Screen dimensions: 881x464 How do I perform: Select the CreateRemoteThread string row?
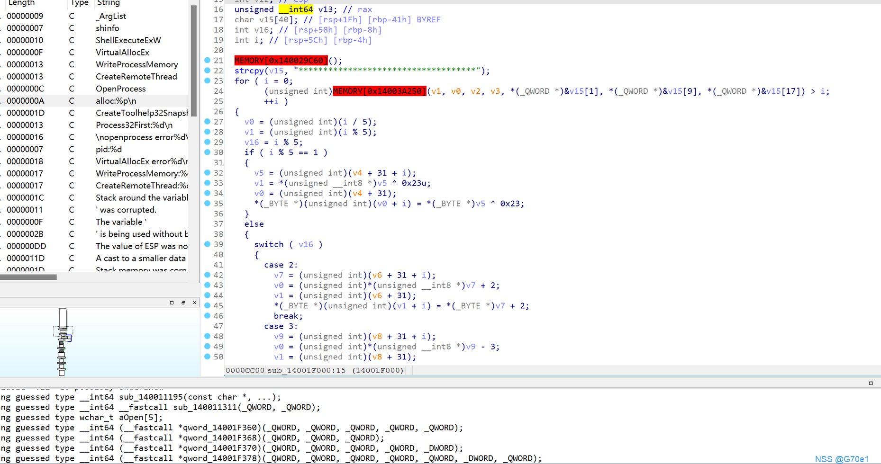point(95,77)
